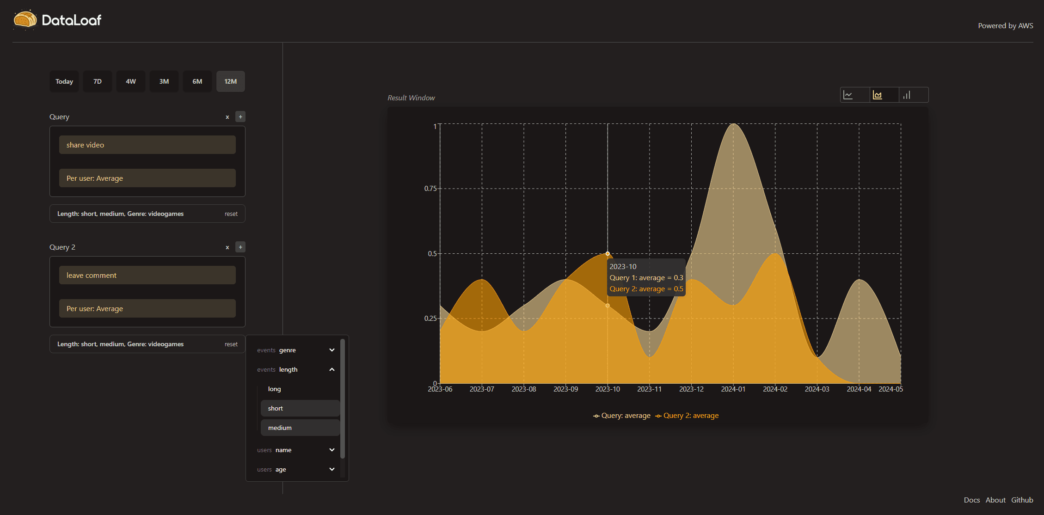Collapse the events length filter
The width and height of the screenshot is (1044, 515).
pyautogui.click(x=332, y=369)
